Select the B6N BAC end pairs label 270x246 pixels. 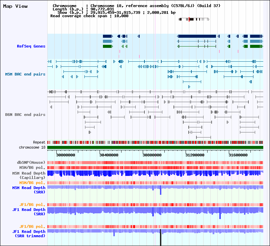25,115
